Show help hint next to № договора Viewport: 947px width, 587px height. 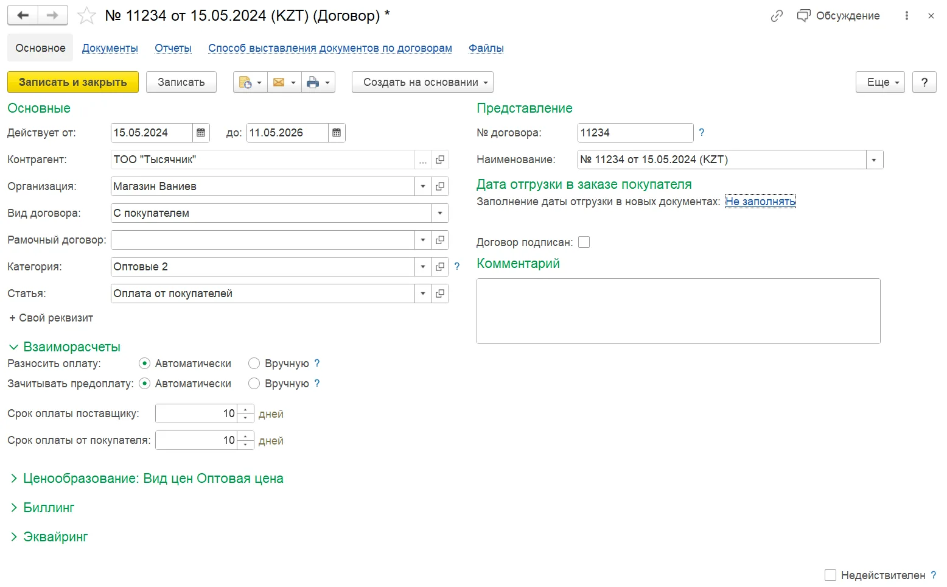pos(702,132)
